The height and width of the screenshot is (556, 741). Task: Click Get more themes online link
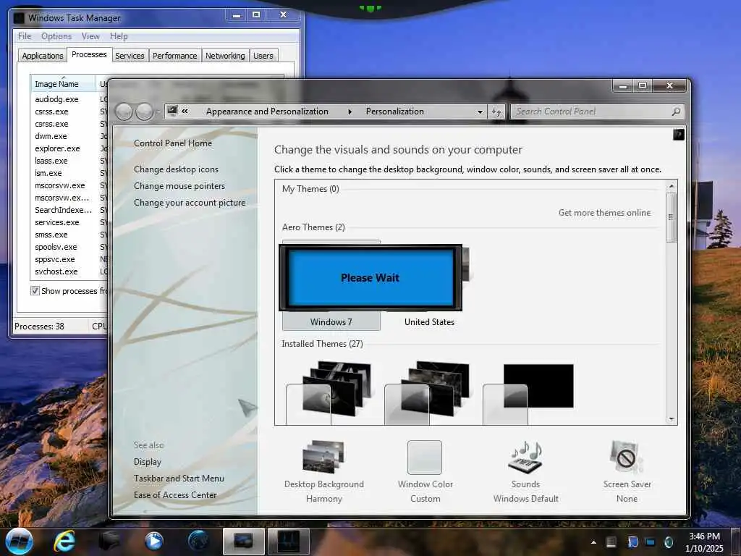pyautogui.click(x=604, y=212)
